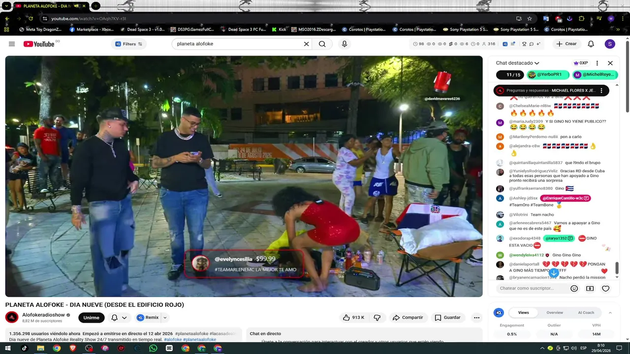Switch to the vidIQ AI Coach tab
Screen dimensions: 630x354
click(x=586, y=313)
